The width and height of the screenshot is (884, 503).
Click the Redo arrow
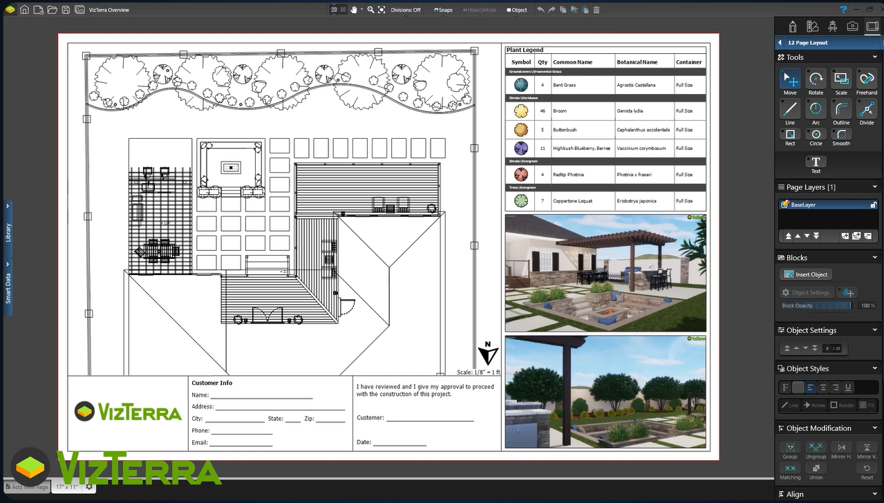[x=552, y=10]
